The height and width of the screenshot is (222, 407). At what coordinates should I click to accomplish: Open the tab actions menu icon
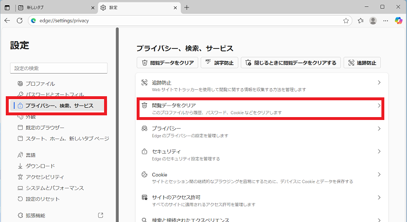coord(7,8)
